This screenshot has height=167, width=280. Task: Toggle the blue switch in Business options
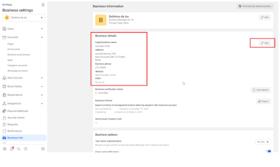tap(268, 151)
